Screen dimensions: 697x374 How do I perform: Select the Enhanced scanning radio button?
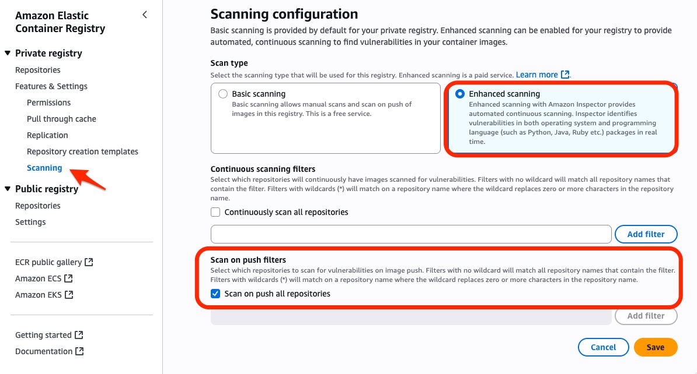(459, 94)
